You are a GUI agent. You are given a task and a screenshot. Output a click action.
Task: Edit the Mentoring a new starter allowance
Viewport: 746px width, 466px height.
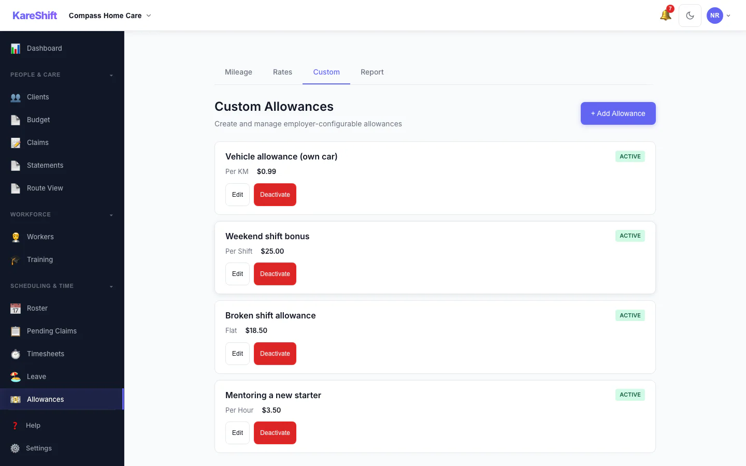(x=237, y=433)
